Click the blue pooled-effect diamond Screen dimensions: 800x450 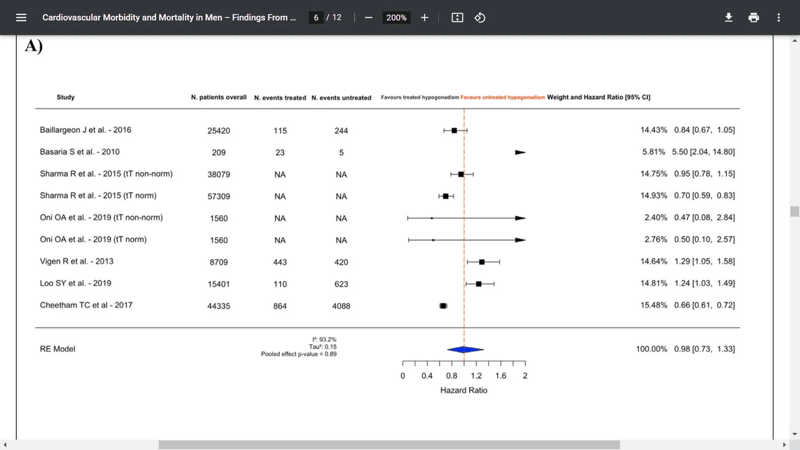pos(465,350)
